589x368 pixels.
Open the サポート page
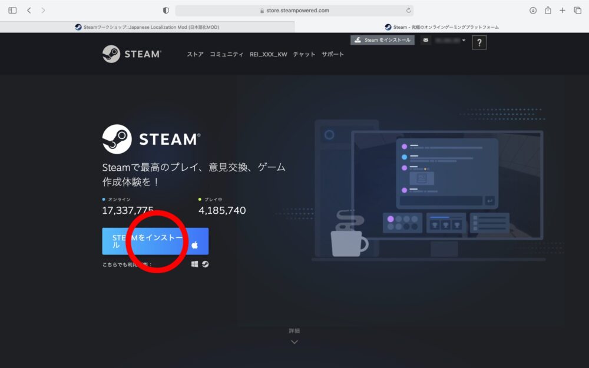point(333,54)
